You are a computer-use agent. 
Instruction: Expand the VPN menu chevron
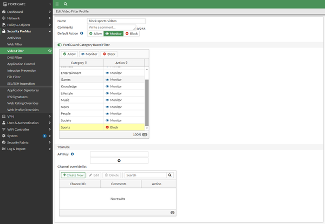(x=50, y=117)
